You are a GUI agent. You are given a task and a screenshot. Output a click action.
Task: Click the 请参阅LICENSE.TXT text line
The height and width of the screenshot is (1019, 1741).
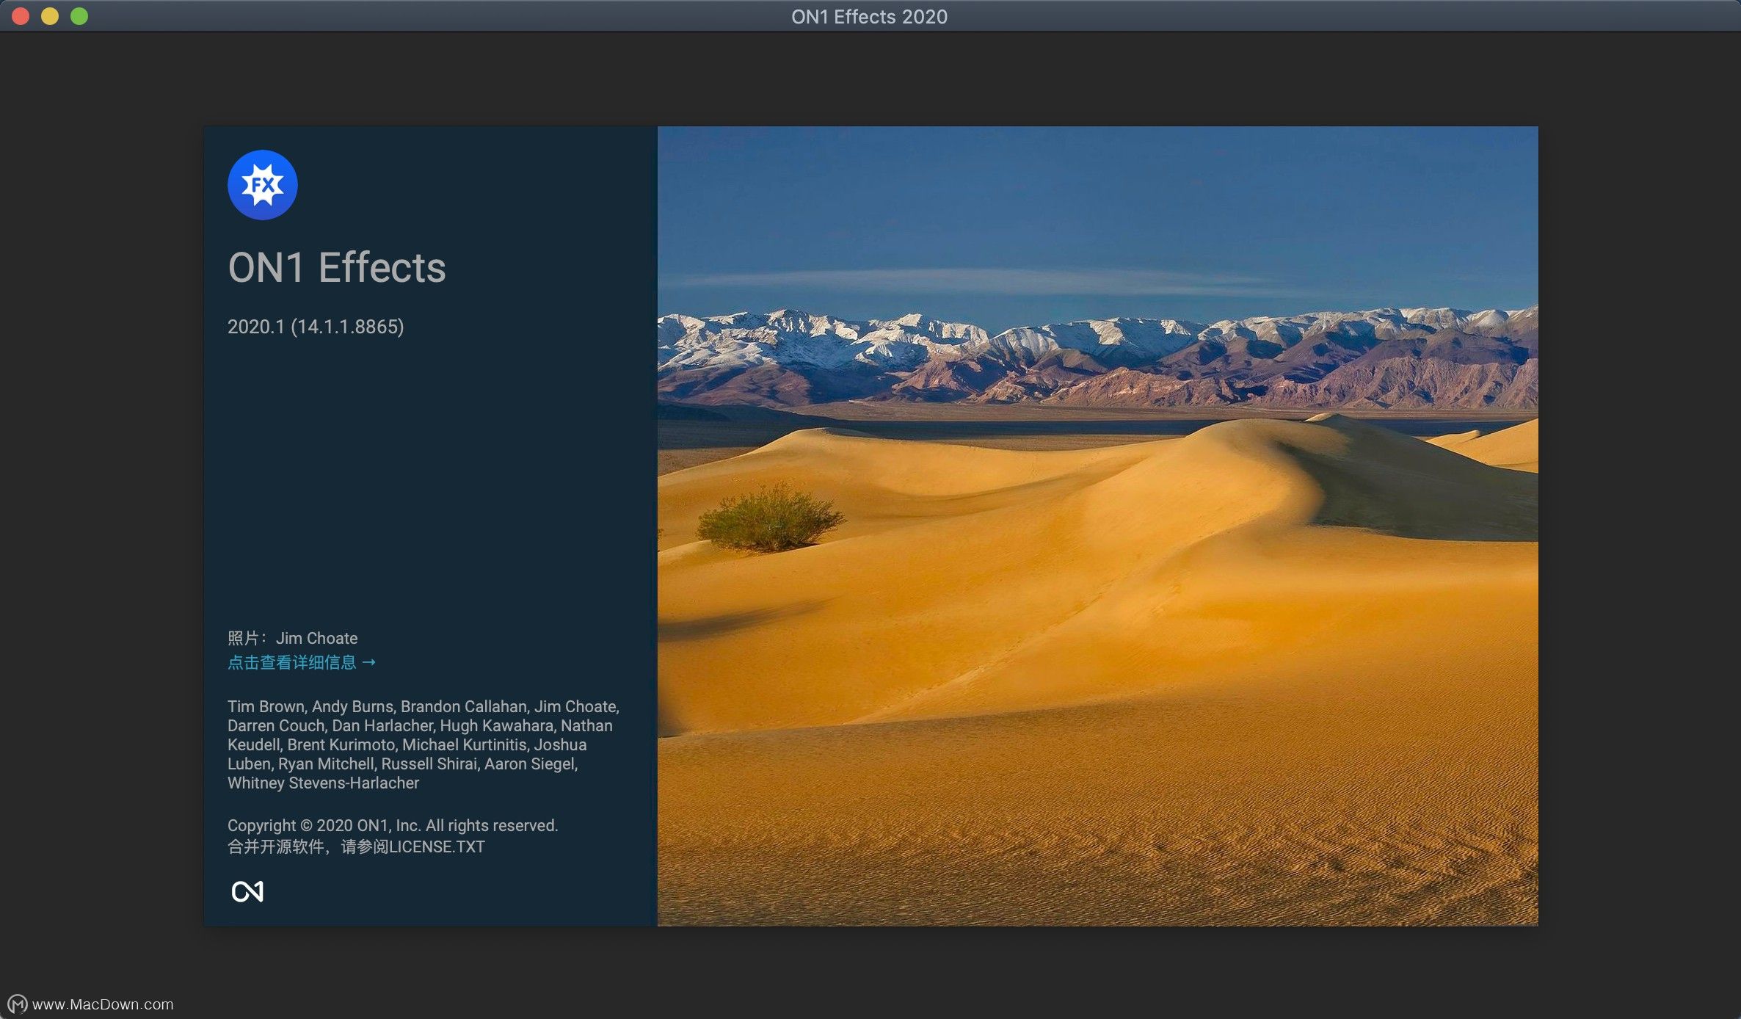click(x=356, y=846)
